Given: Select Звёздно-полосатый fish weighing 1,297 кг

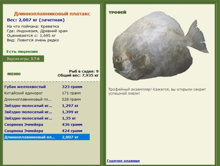Looking at the screenshot, I should tap(46, 106).
